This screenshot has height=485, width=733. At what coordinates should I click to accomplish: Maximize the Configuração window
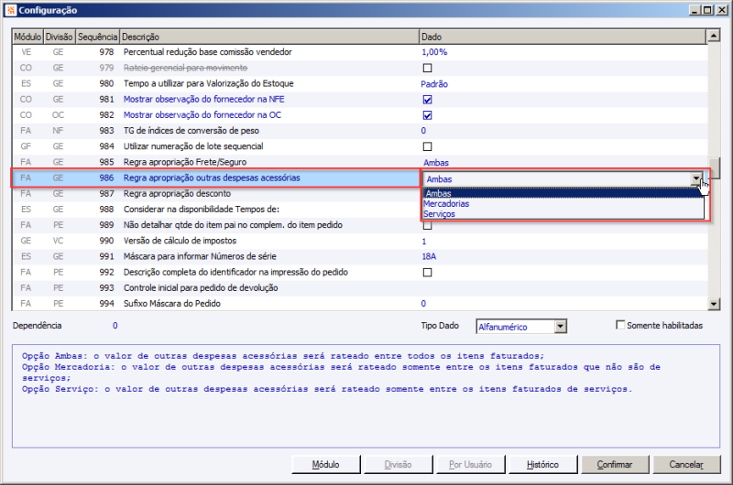[x=707, y=10]
